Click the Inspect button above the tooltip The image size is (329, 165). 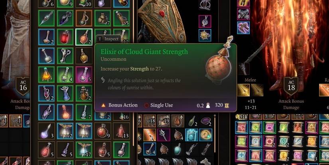click(x=108, y=39)
